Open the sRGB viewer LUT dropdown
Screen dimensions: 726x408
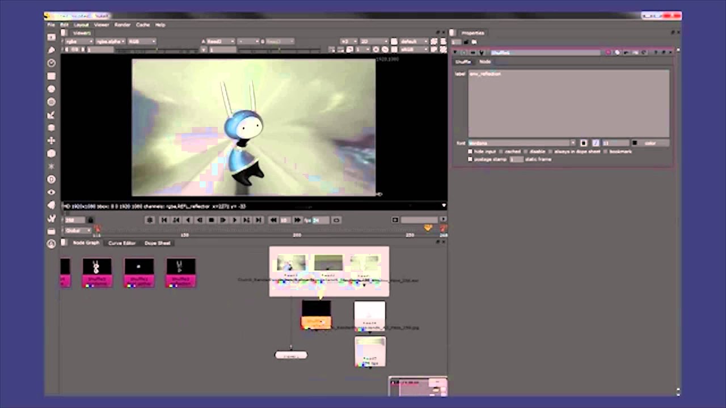click(x=414, y=50)
